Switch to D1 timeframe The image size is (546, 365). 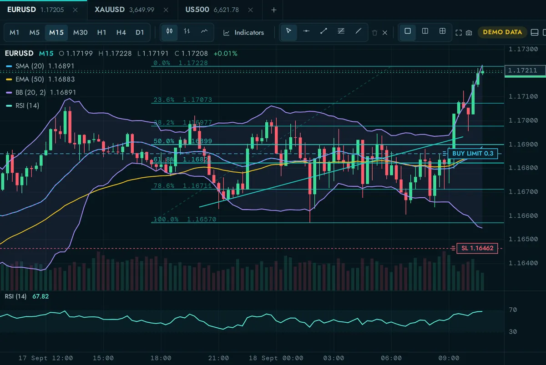point(140,32)
